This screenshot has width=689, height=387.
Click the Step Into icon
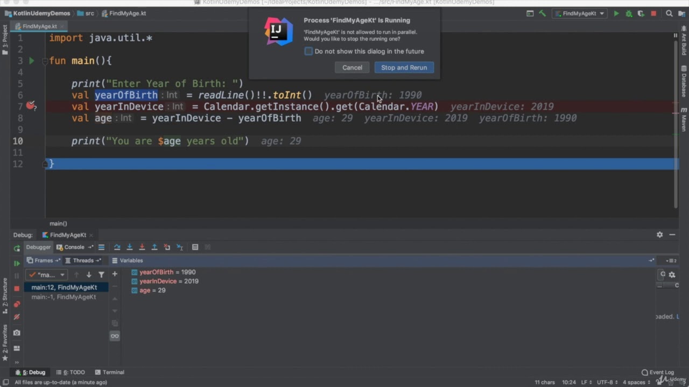pos(129,247)
